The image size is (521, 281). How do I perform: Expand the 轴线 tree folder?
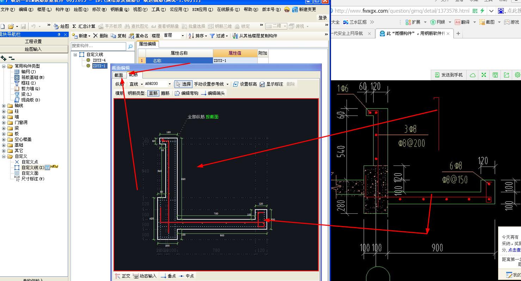pyautogui.click(x=4, y=106)
